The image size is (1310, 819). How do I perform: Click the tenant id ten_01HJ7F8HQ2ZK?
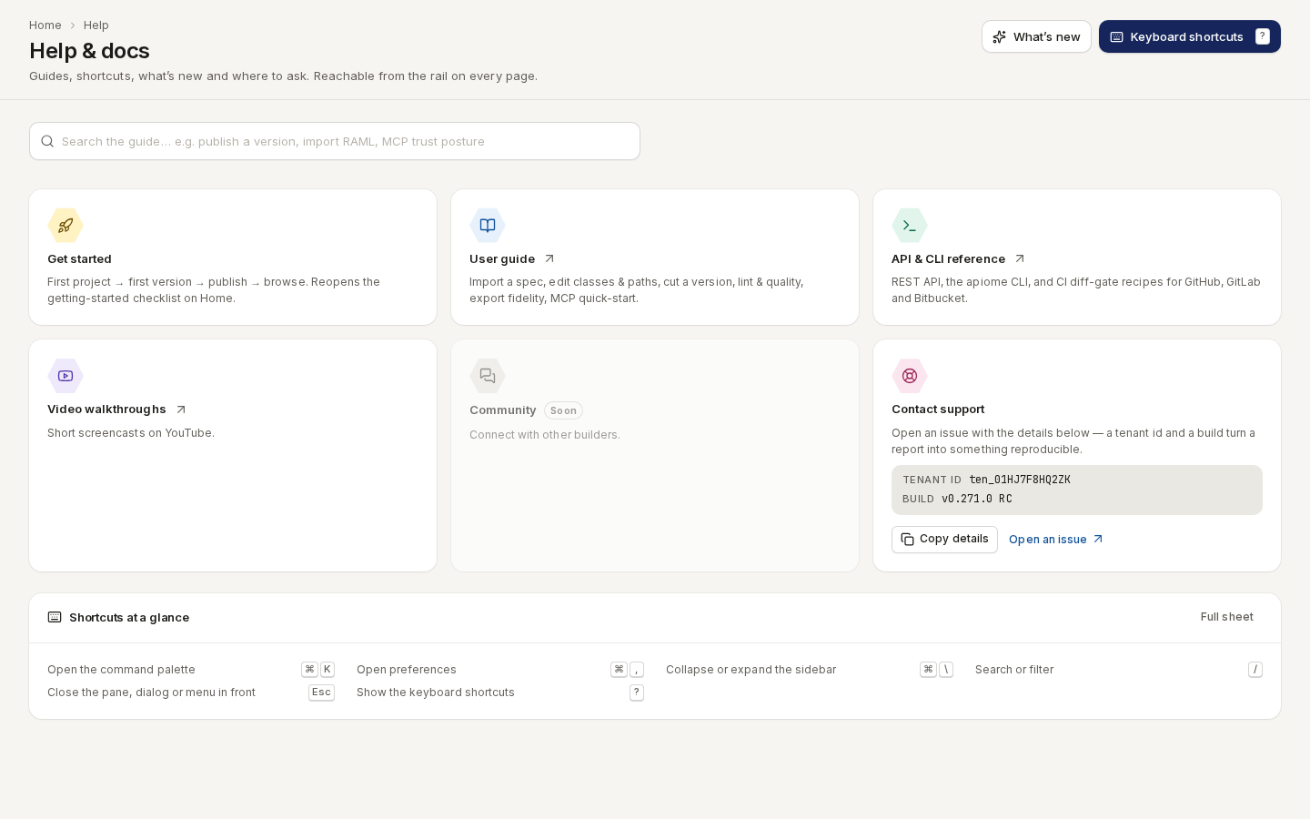click(x=1020, y=480)
